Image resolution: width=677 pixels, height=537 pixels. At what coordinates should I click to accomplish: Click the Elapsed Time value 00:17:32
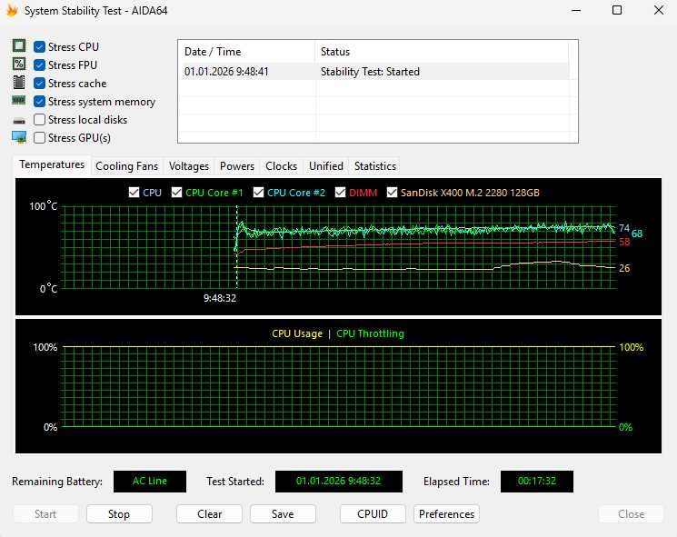pyautogui.click(x=537, y=482)
